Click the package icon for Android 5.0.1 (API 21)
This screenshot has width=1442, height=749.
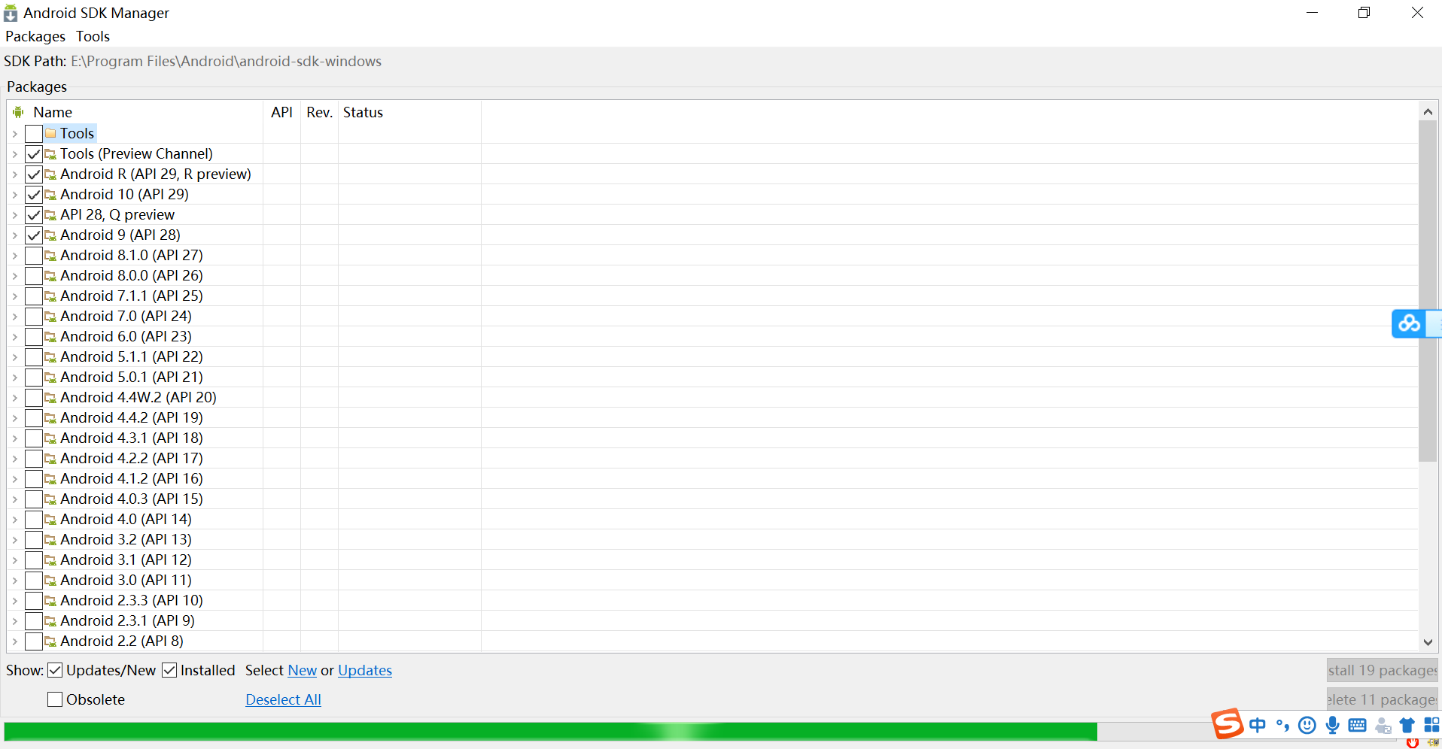[x=50, y=378]
